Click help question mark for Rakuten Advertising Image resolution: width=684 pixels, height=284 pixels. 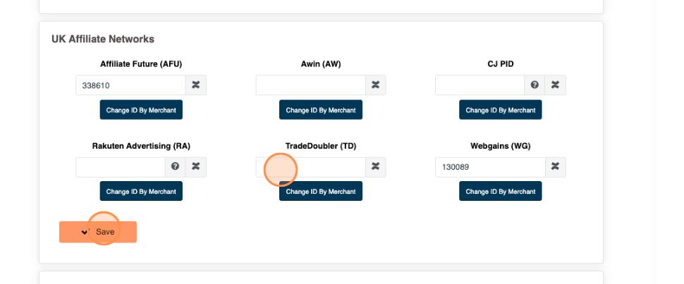[175, 167]
